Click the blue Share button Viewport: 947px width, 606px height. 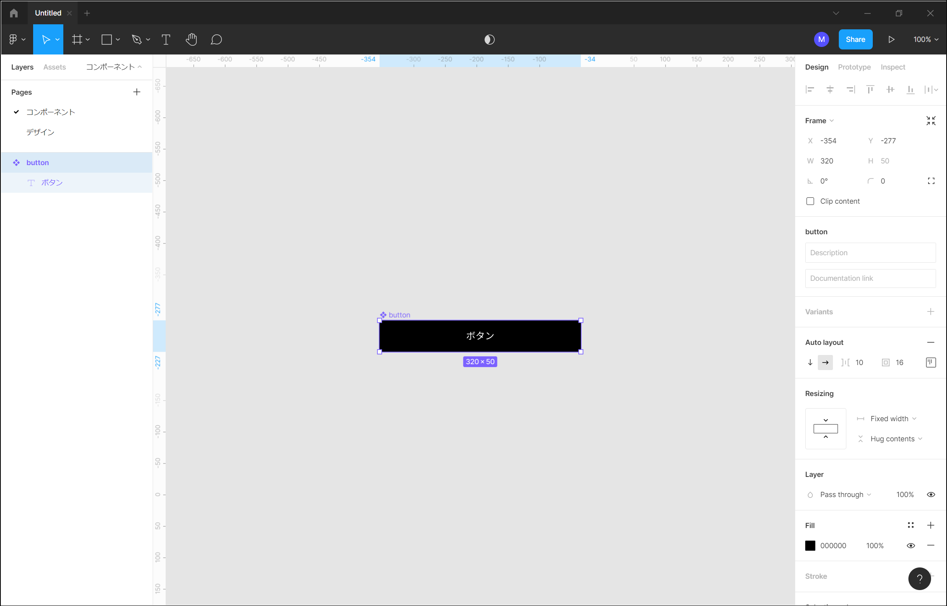click(x=855, y=39)
